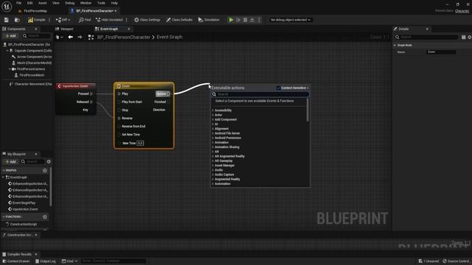Click the actions list scrollbar
The width and height of the screenshot is (472, 265).
(308, 110)
